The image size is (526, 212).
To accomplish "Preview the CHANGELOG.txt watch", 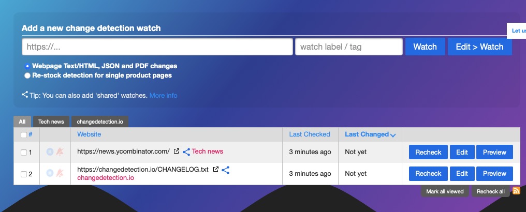I will (494, 174).
